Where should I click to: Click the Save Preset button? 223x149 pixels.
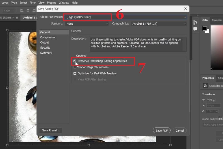tap(51, 130)
